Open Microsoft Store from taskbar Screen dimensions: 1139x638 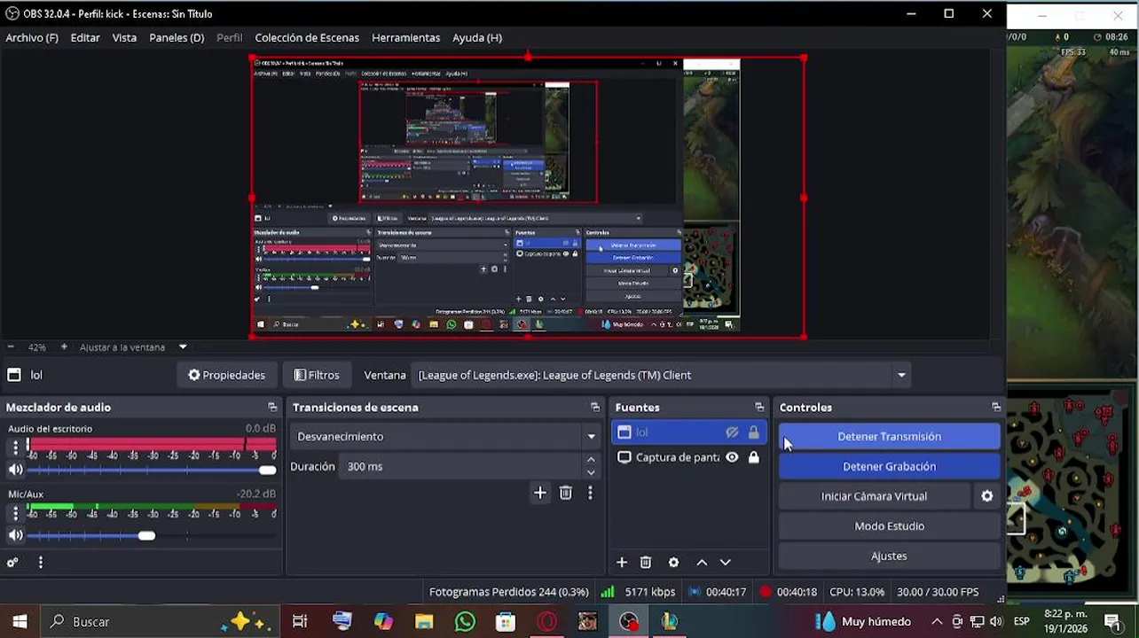coord(506,622)
